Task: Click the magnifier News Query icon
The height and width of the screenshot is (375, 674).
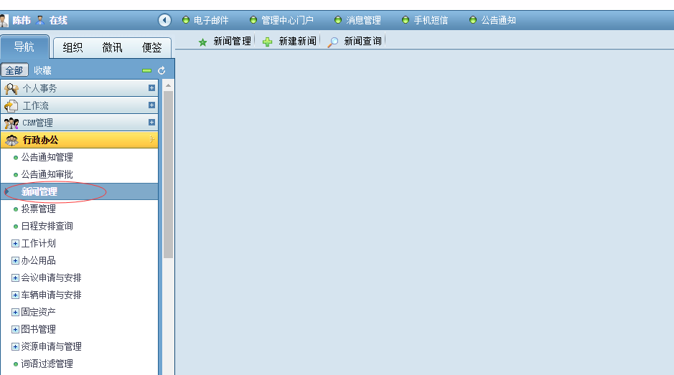Action: coord(333,42)
